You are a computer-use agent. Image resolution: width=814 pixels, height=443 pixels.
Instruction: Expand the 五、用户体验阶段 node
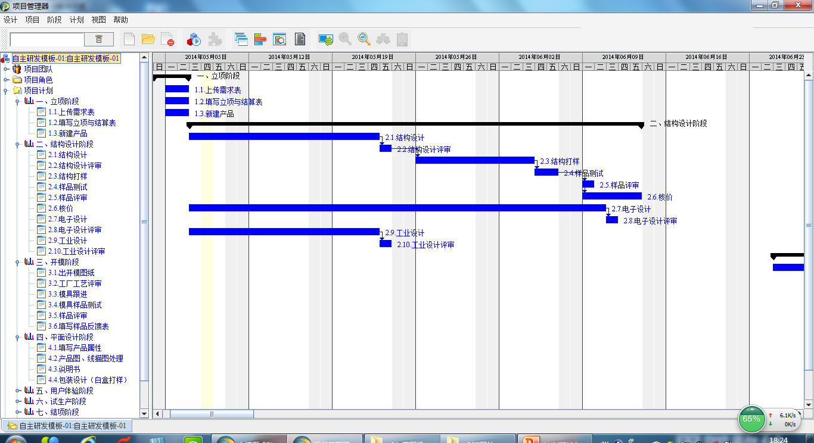coord(18,391)
